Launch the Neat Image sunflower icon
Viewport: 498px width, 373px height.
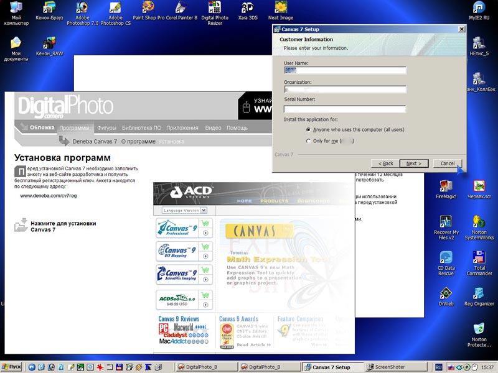(x=281, y=11)
